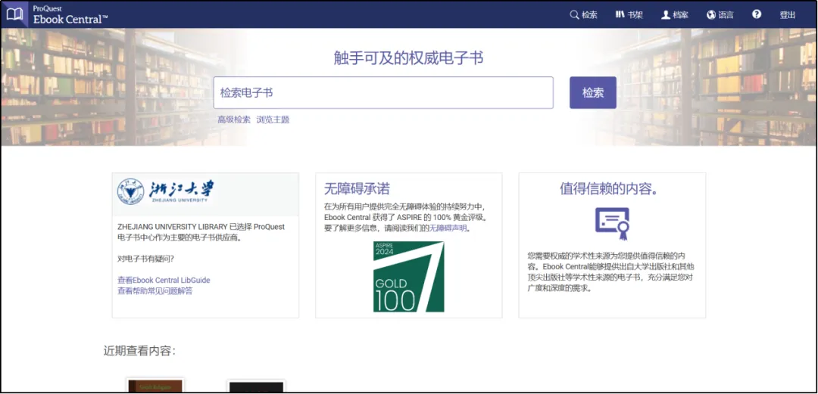The image size is (818, 394).
Task: Open 高级检索 advanced search link
Action: pos(234,119)
